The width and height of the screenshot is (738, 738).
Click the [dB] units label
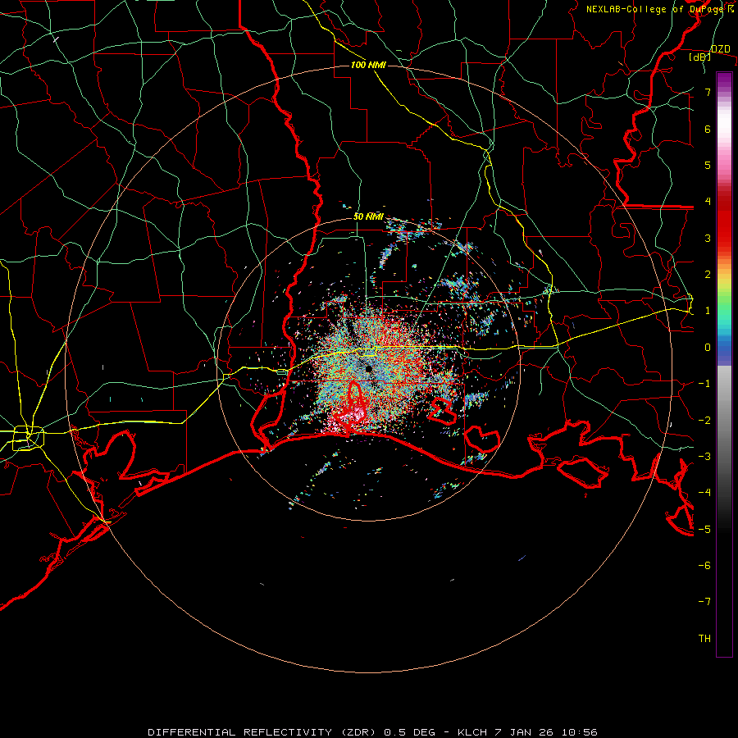(x=700, y=57)
